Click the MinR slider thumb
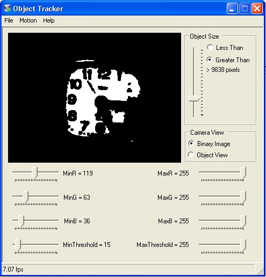The width and height of the screenshot is (266, 277). click(35, 172)
